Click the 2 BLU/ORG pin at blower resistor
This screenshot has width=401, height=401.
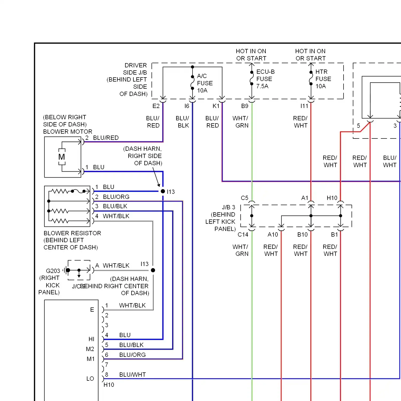(112, 197)
